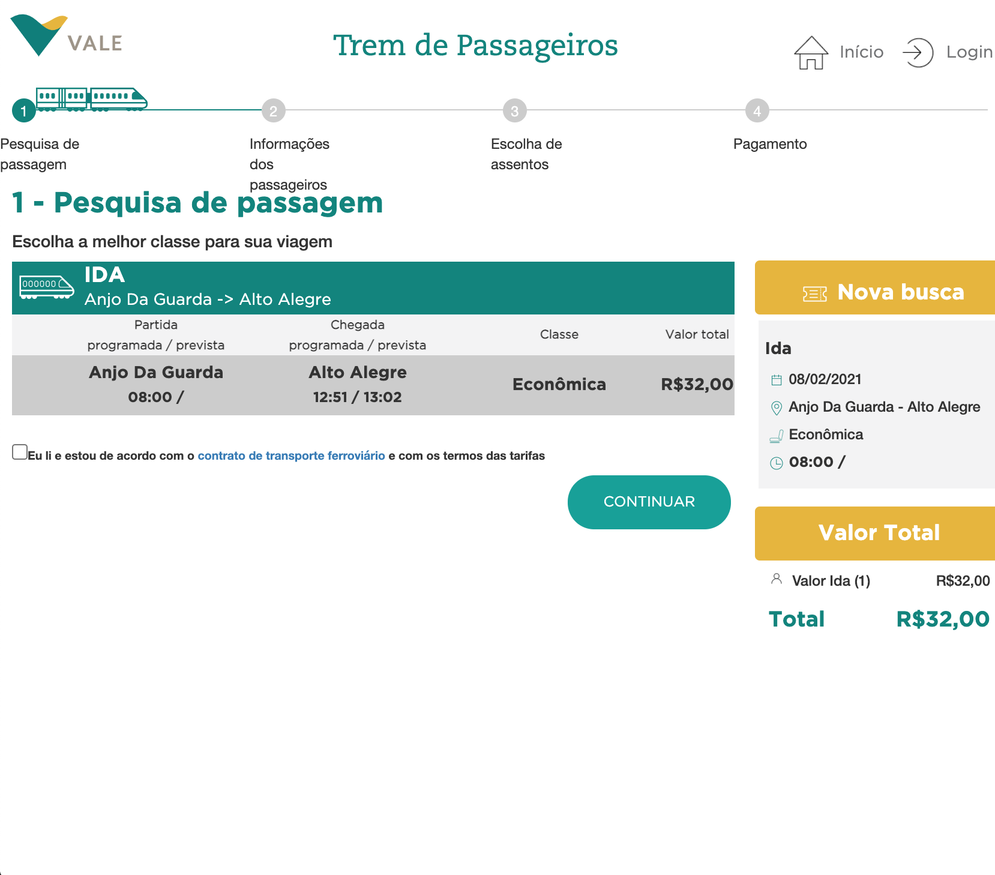This screenshot has width=995, height=875.
Task: Click the Trem de Passageiros title
Action: (475, 46)
